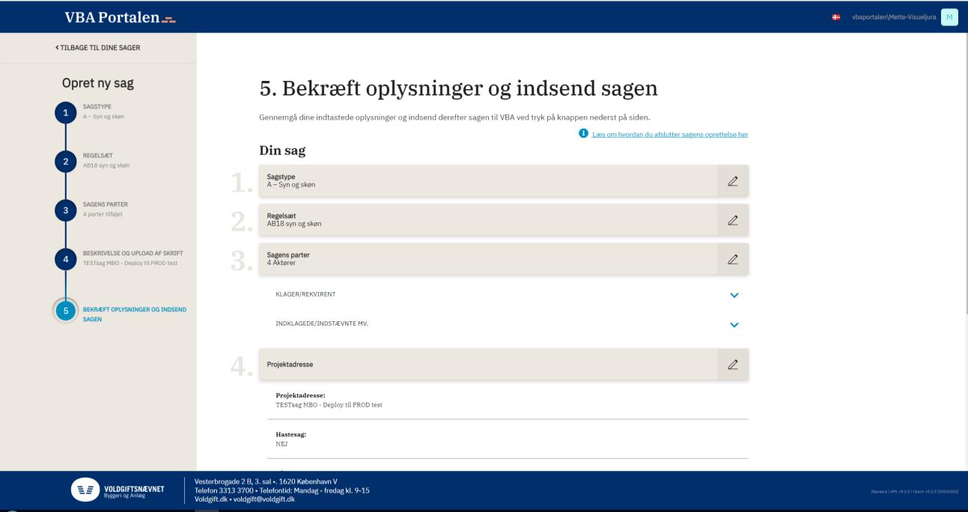Go to step 2 Regelsæt
The width and height of the screenshot is (968, 512).
pos(66,162)
